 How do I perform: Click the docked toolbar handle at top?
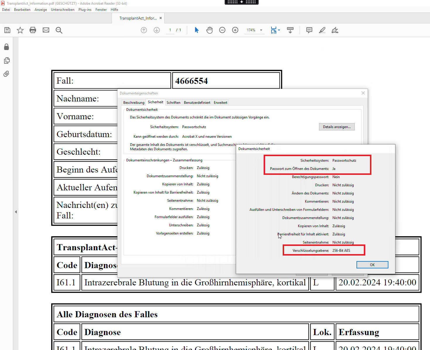(242, 2)
